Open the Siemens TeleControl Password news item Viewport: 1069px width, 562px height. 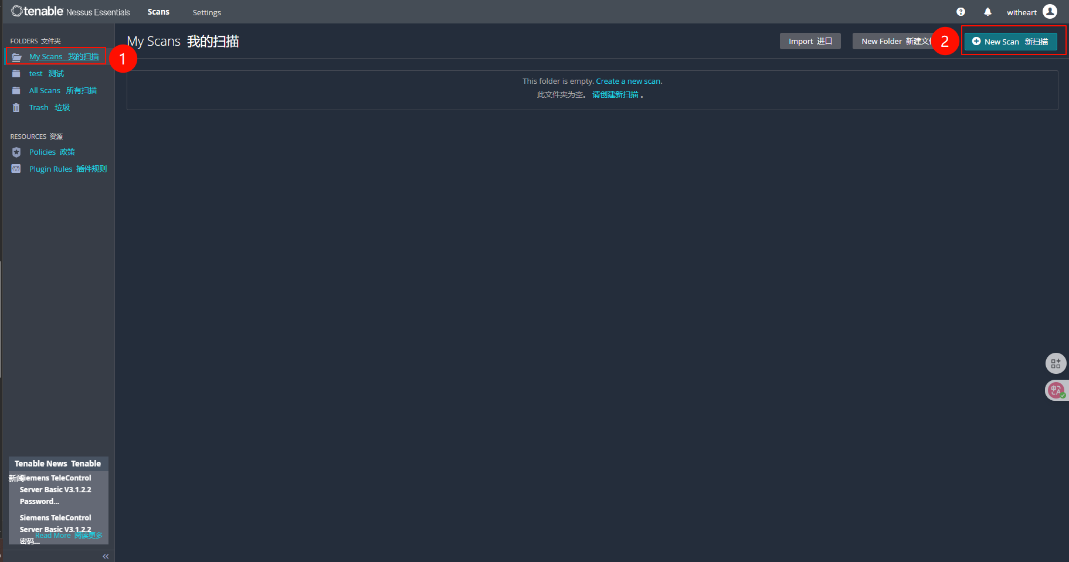(x=55, y=490)
